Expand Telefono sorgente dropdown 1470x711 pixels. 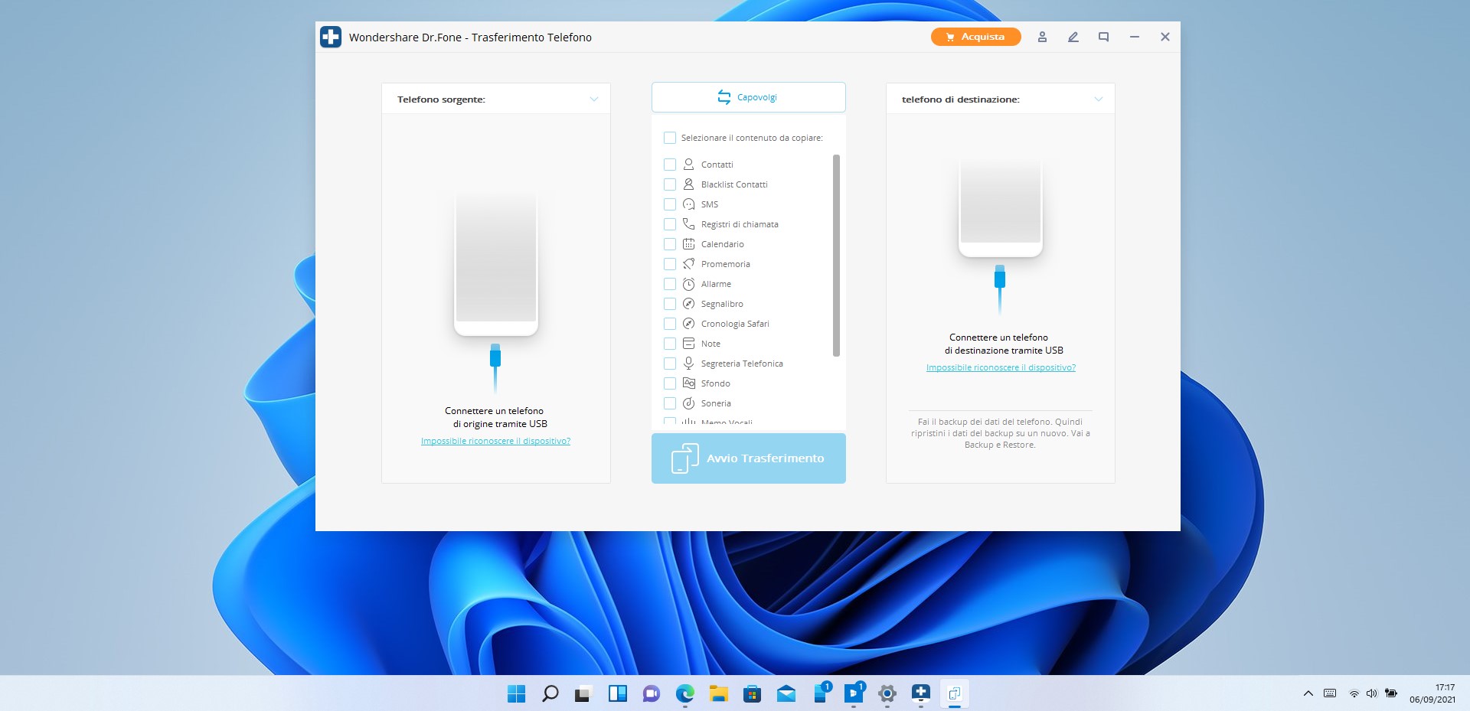(x=593, y=99)
